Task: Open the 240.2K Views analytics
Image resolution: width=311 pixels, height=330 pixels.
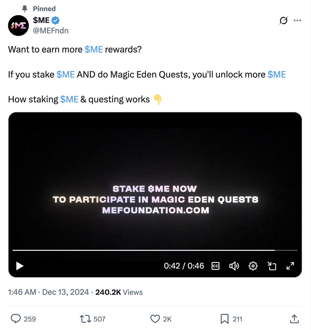Action: pyautogui.click(x=119, y=292)
